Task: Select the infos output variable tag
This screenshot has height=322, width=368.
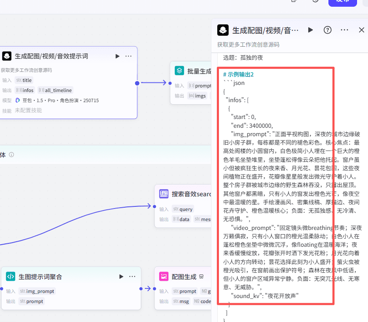Action: coord(25,90)
